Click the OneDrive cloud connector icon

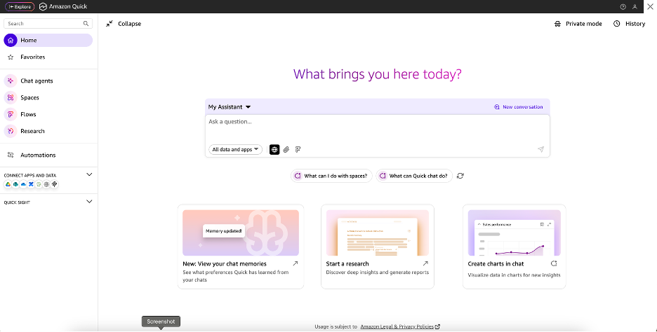(x=23, y=184)
